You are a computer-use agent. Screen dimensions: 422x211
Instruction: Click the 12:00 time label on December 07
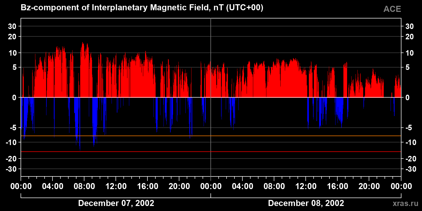pos(116,186)
